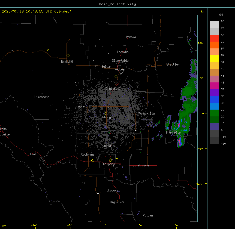The height and width of the screenshot is (229, 235).
Task: Select the white plus marker east of ThreeHills
Action: [x=167, y=102]
